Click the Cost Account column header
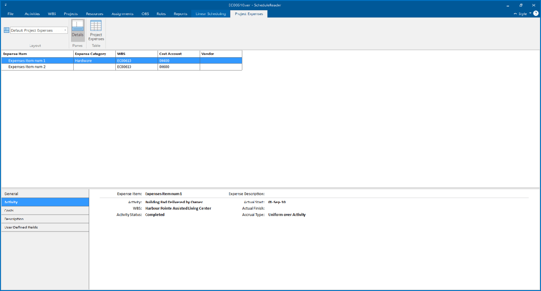The width and height of the screenshot is (541, 291). click(179, 54)
